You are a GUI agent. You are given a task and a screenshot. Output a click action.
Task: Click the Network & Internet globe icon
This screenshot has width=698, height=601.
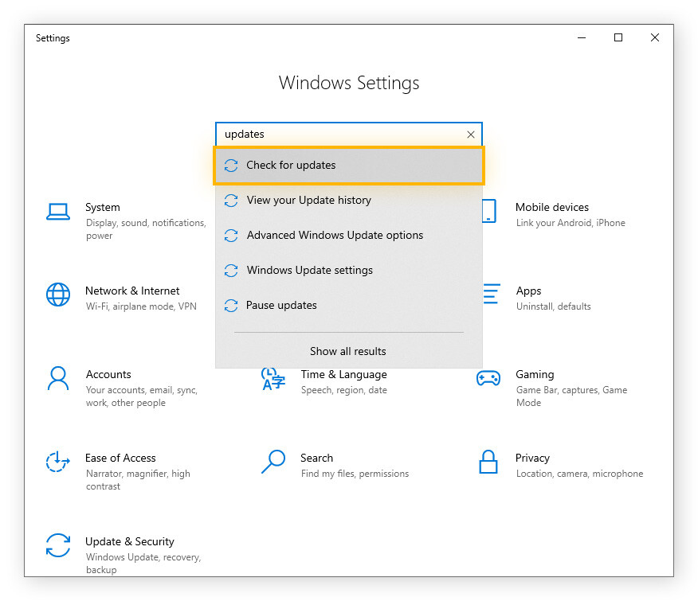(x=57, y=295)
